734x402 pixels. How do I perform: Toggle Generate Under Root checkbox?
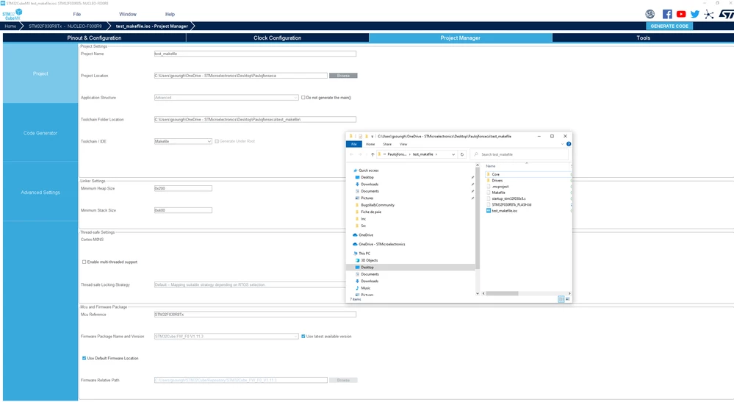coord(217,141)
